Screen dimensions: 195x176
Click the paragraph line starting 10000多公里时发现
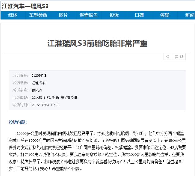pyautogui.click(x=100, y=133)
